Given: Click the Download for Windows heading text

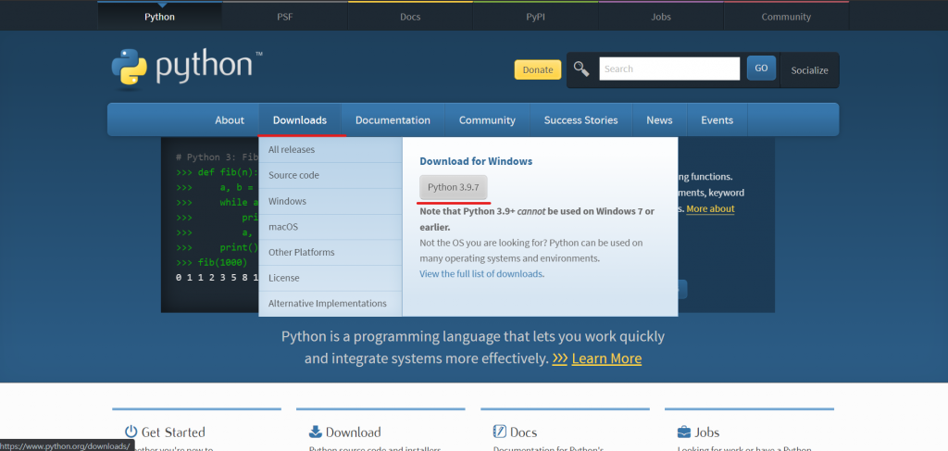Looking at the screenshot, I should [x=476, y=161].
